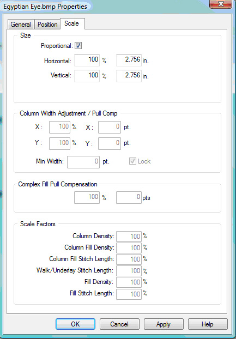Click the Cancel button

(x=119, y=324)
